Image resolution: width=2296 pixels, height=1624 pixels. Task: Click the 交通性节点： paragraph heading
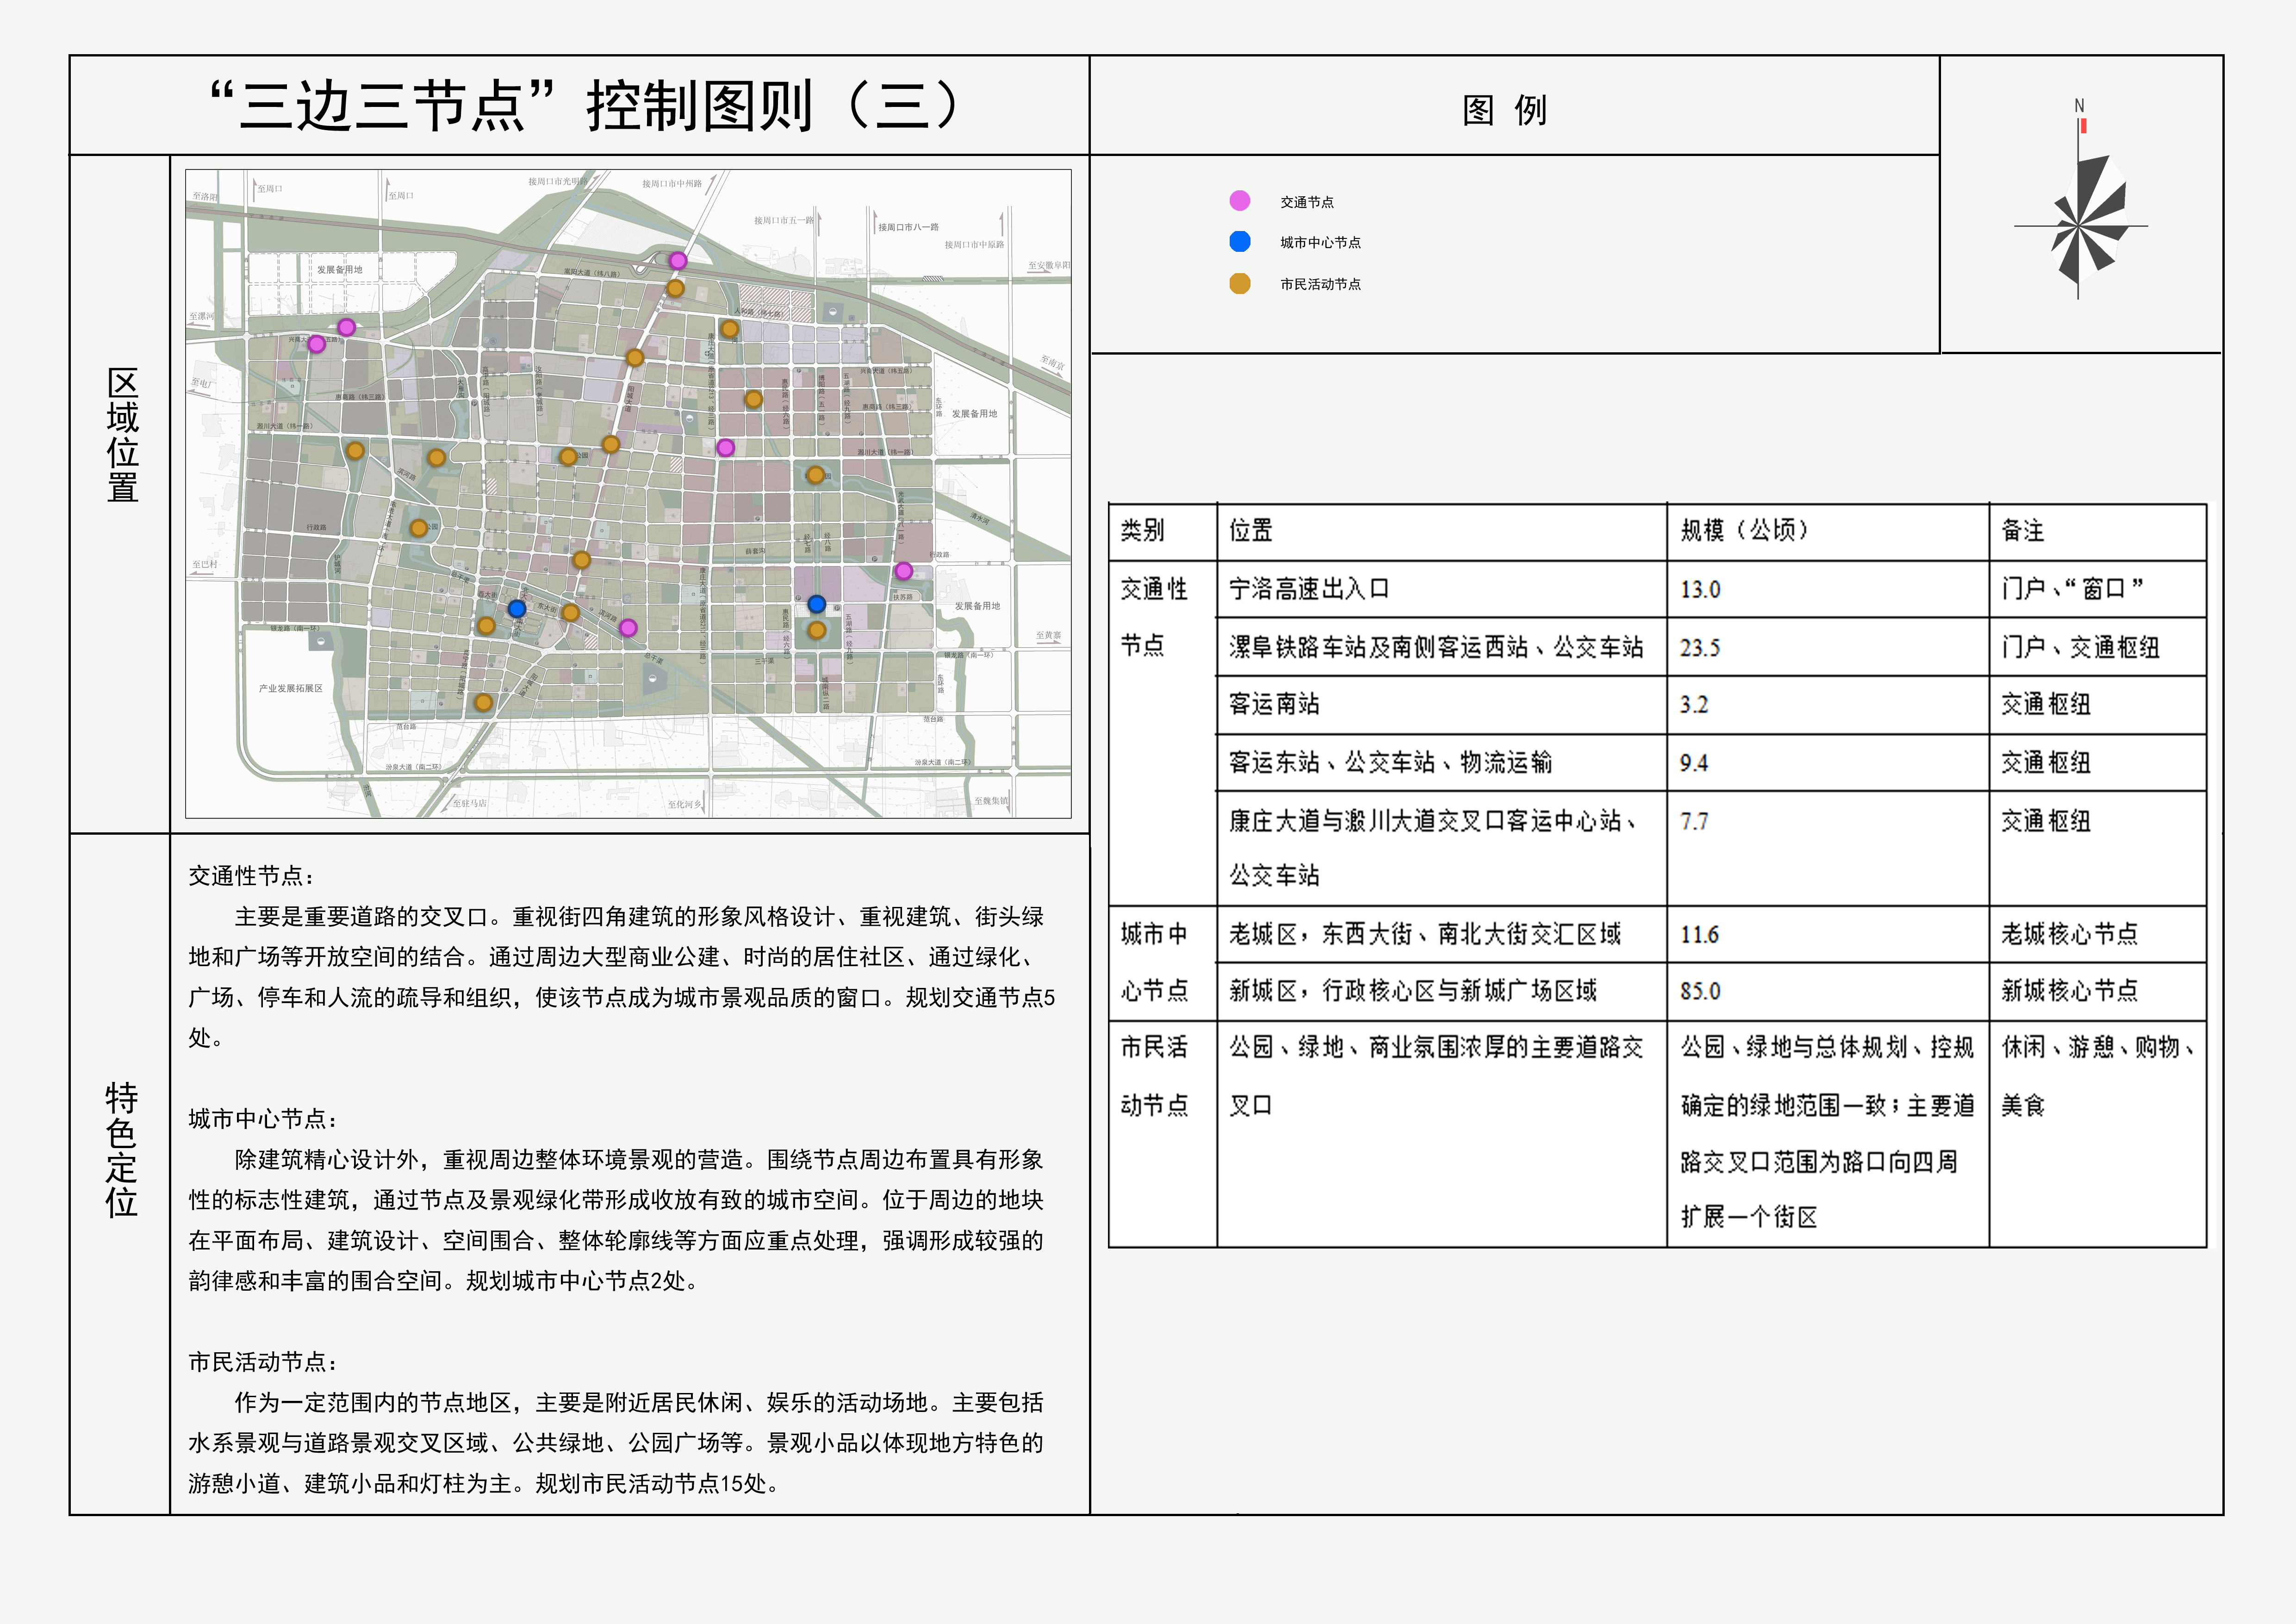click(x=252, y=876)
